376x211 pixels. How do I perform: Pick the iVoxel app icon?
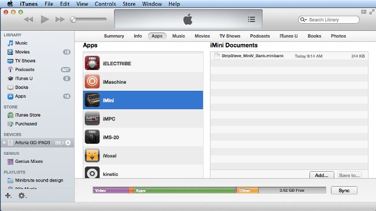[92, 156]
